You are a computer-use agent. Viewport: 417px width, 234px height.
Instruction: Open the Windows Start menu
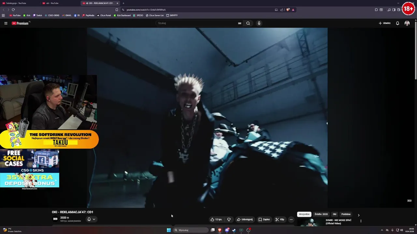(169, 230)
